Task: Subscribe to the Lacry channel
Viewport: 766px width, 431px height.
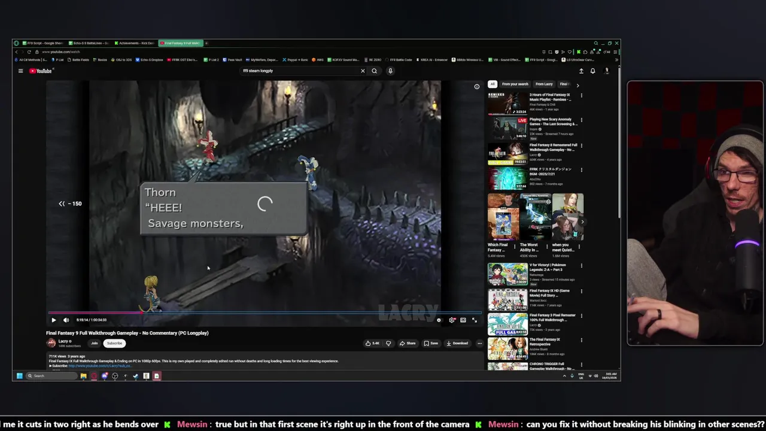Action: pos(114,343)
